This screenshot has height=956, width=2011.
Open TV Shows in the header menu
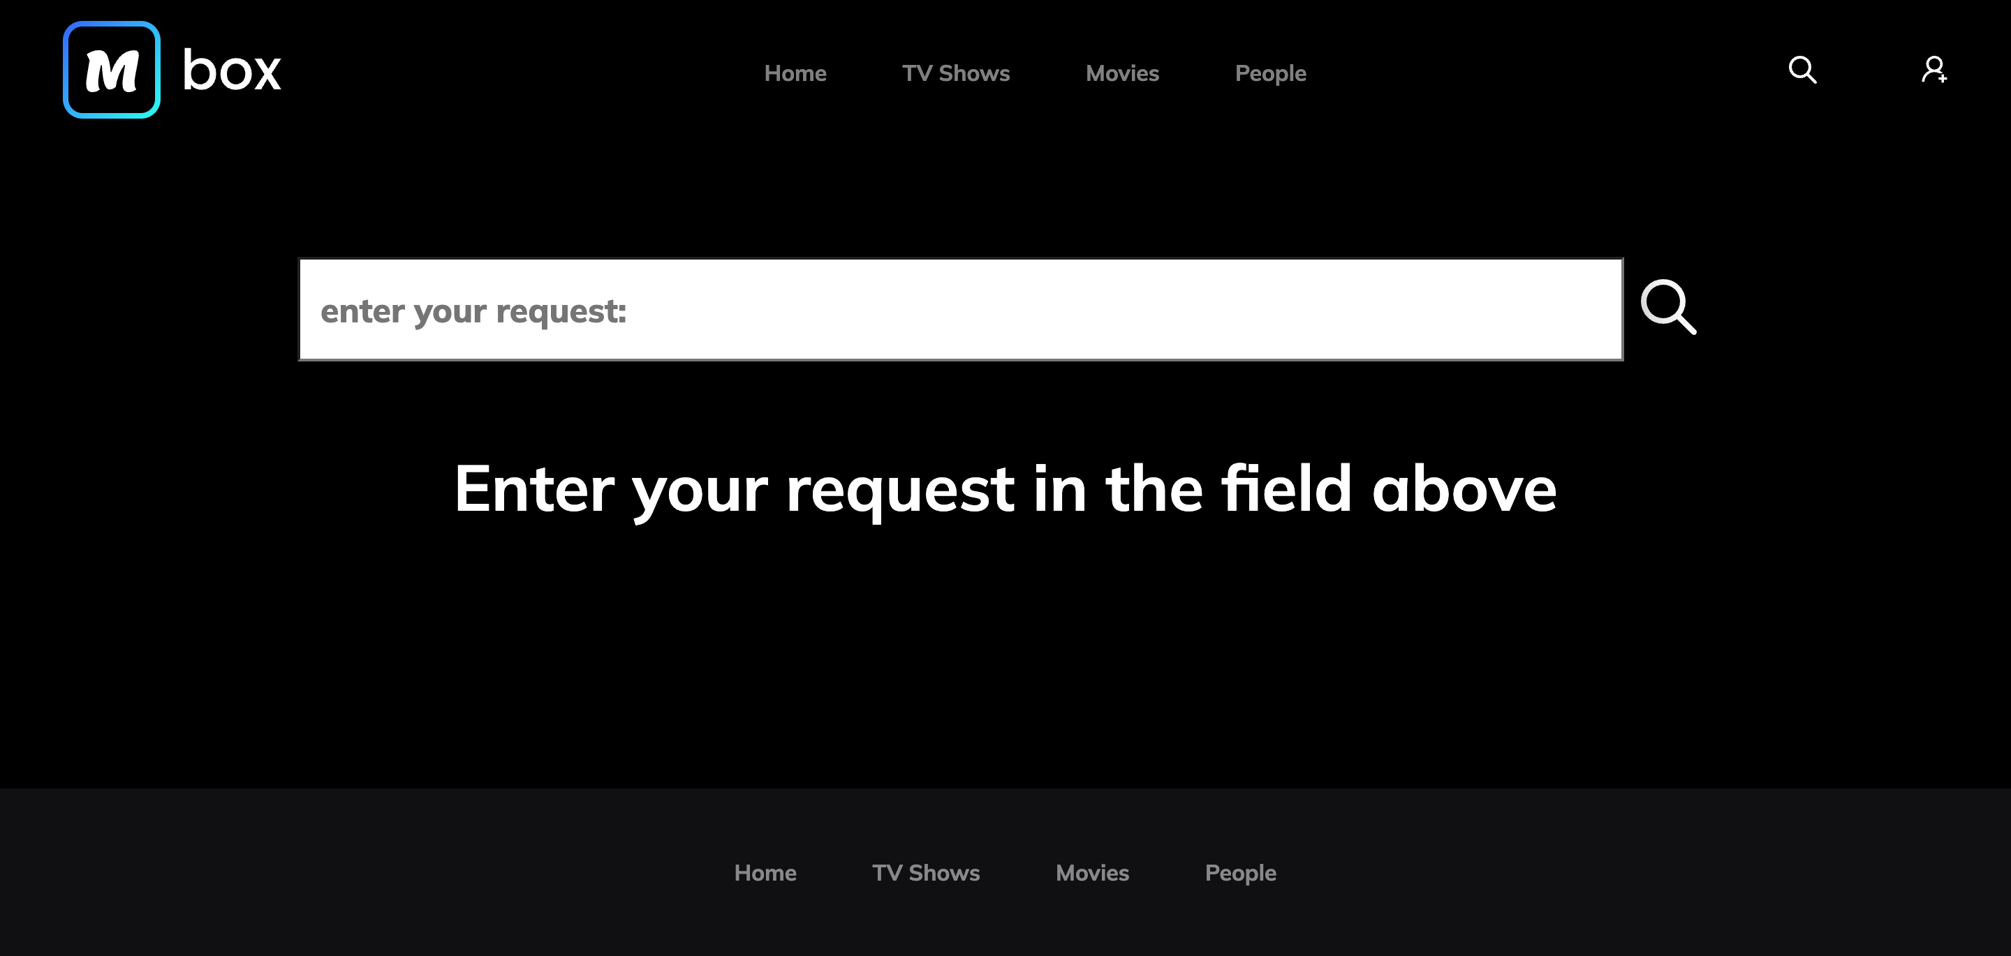coord(955,73)
